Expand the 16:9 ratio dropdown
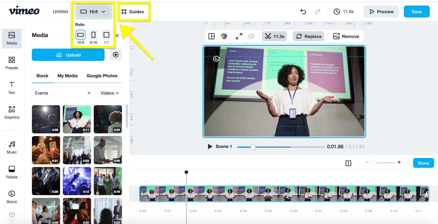438x224 pixels. tap(93, 11)
